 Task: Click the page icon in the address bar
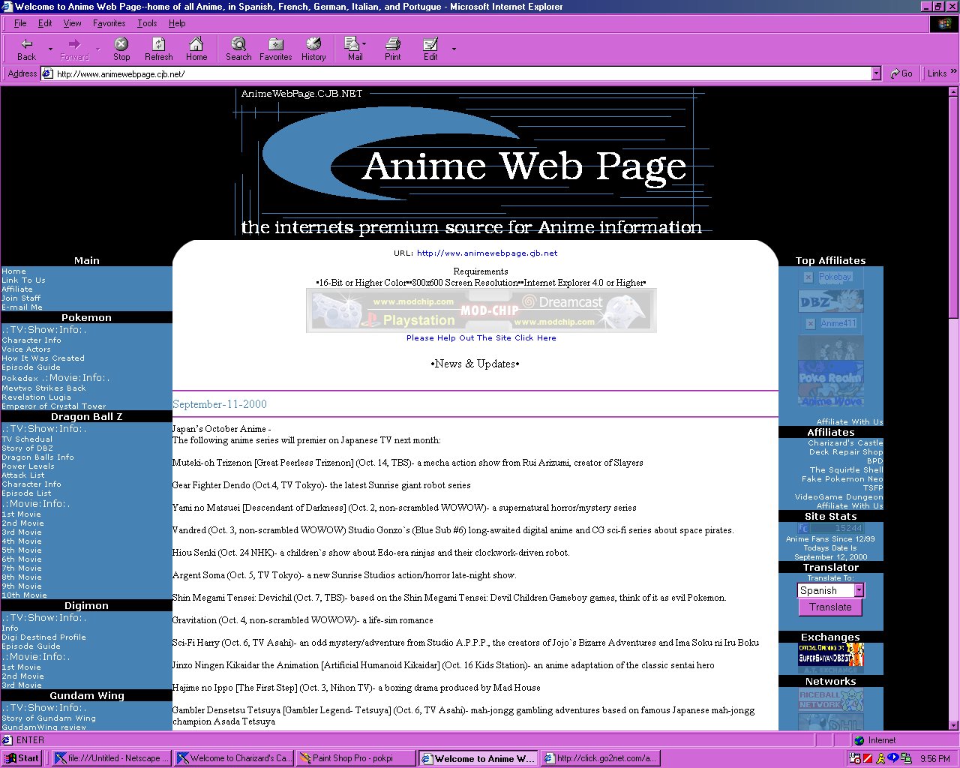coord(48,73)
